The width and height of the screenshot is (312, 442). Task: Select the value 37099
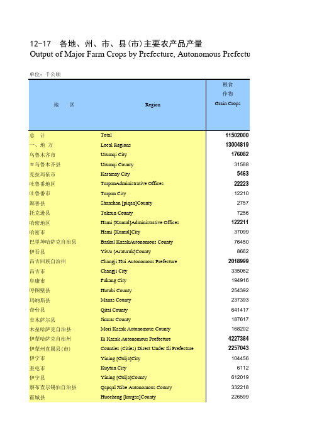242,232
